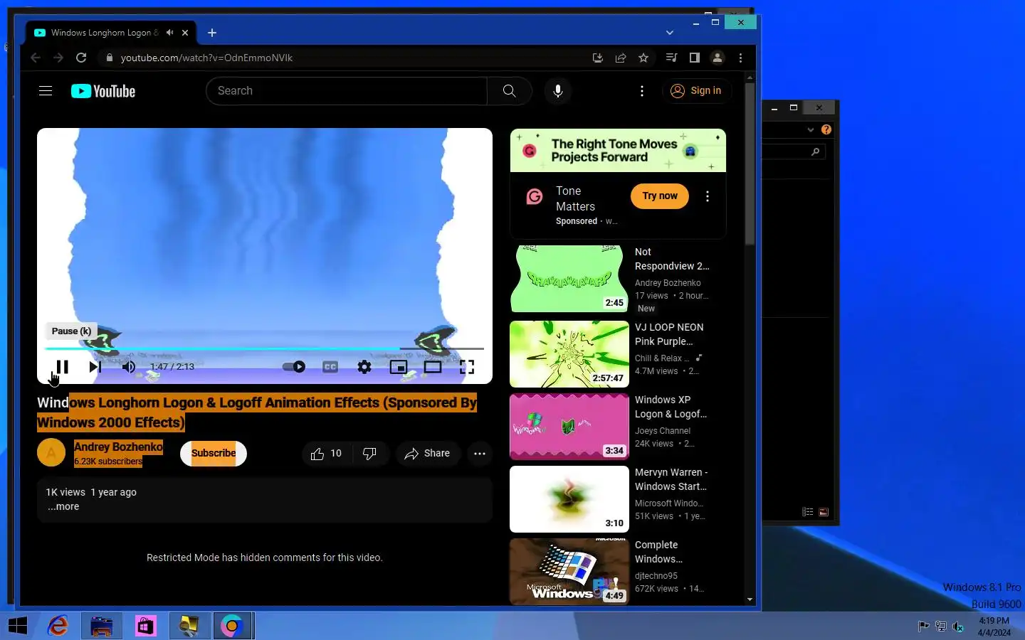1025x640 pixels.
Task: Open the Complete Windows video thumbnail
Action: pos(569,572)
